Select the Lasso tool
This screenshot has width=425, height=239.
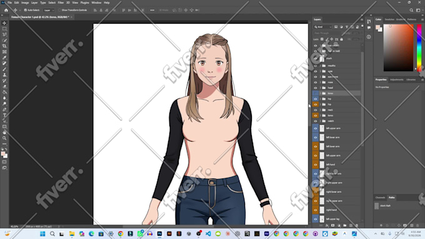tap(4, 35)
